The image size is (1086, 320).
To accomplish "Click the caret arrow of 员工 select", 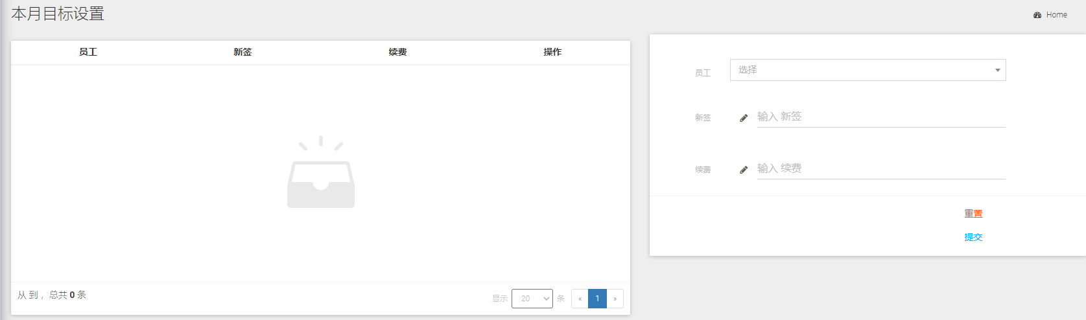I will [997, 70].
